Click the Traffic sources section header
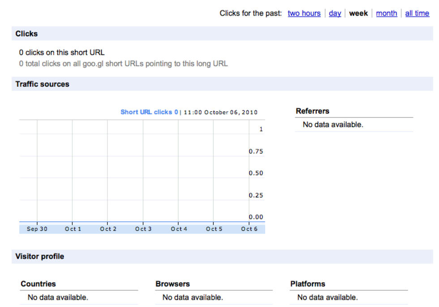This screenshot has width=439, height=307. pos(42,84)
